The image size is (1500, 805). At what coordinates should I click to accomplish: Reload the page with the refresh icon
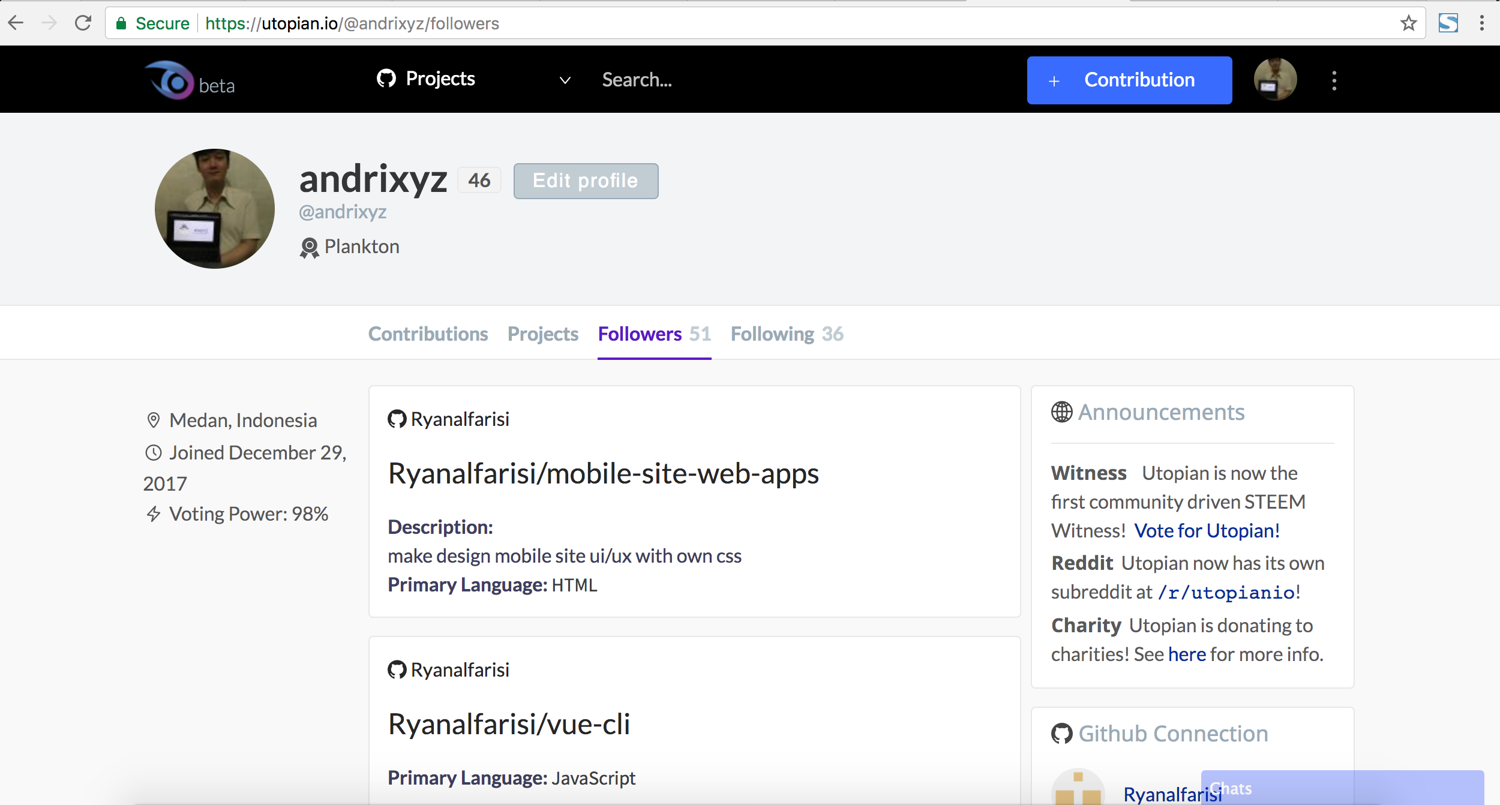83,23
